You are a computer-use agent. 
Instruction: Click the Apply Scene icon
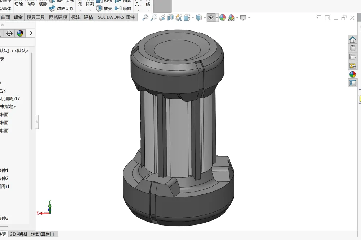[231, 18]
